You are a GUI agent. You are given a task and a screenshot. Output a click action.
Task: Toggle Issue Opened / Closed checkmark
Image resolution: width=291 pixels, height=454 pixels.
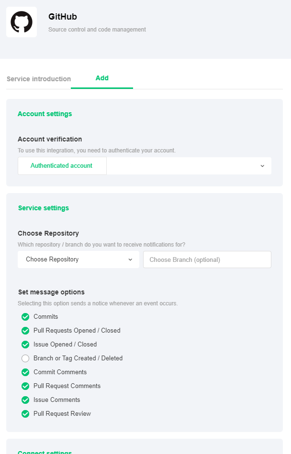(25, 345)
